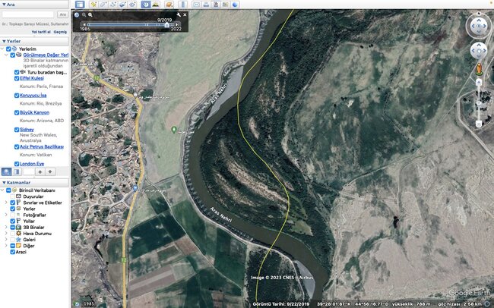The image size is (494, 308).
Task: Collapse the Katmanlar panel
Action: (x=4, y=182)
